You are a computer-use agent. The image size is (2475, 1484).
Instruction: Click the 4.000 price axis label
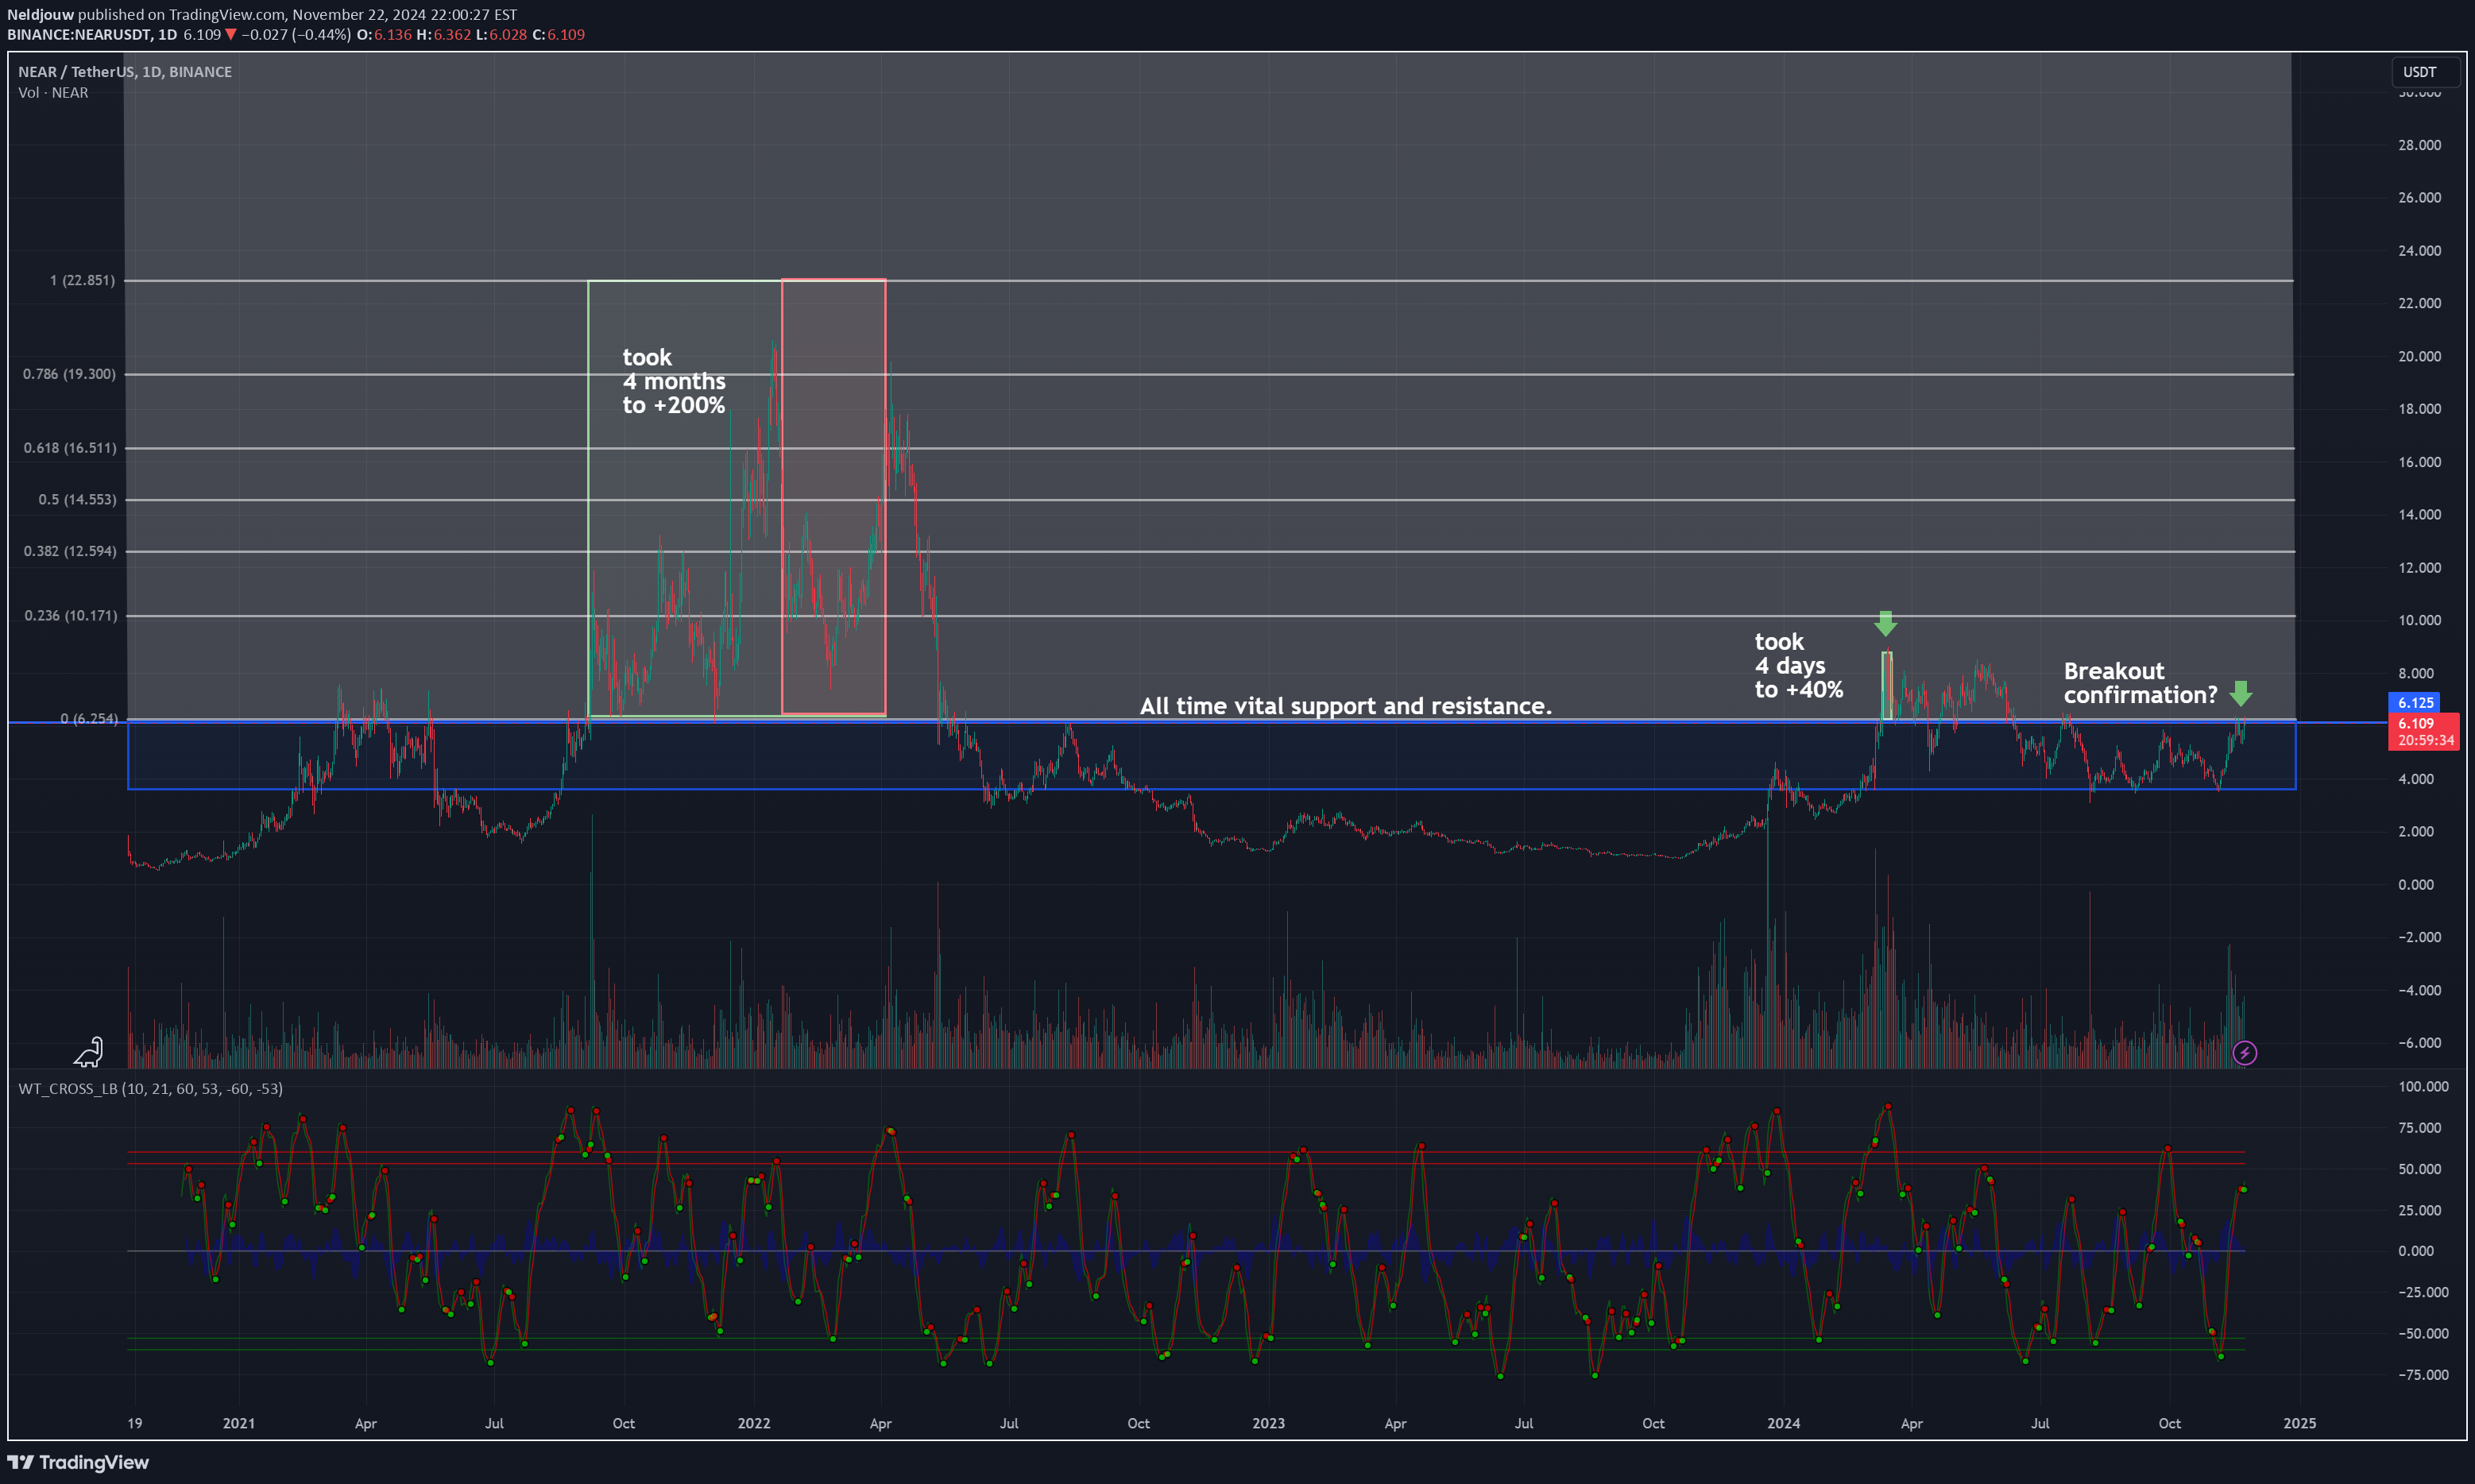2415,779
